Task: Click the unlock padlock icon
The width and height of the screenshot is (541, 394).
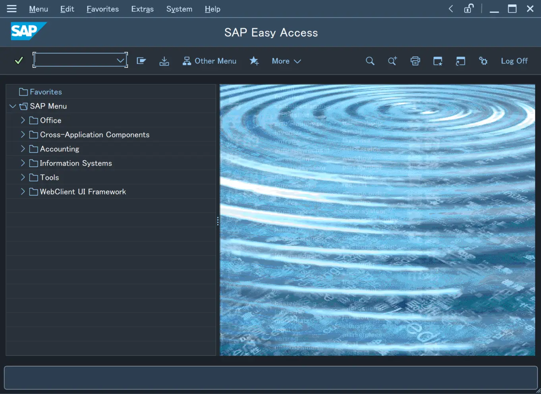Action: pos(469,8)
